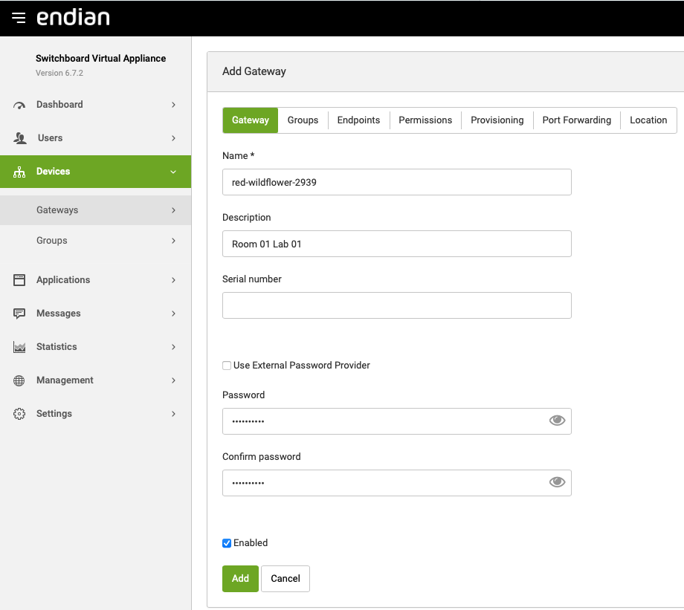Open the hamburger menu icon
The image size is (684, 610).
[x=19, y=18]
